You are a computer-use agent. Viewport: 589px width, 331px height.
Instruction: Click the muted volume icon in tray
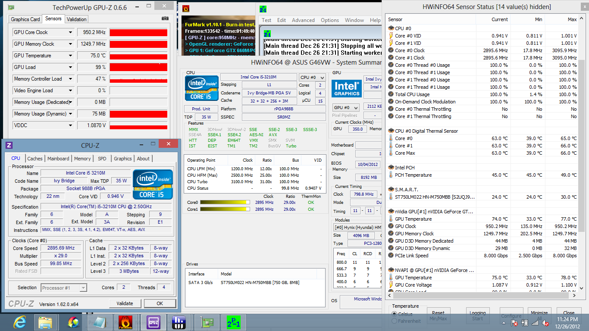coord(545,322)
